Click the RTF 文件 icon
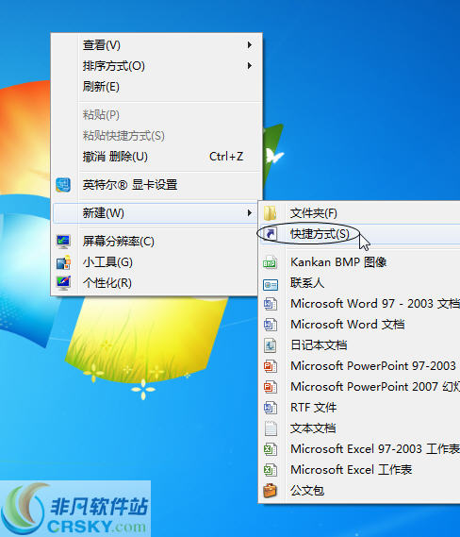 click(x=271, y=408)
